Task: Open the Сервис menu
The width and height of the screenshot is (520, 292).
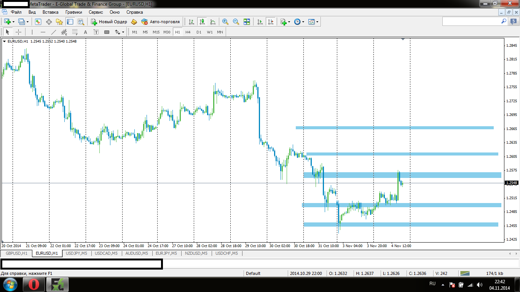Action: click(96, 12)
